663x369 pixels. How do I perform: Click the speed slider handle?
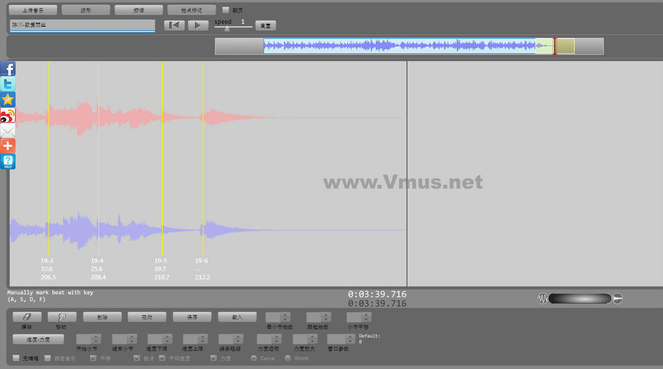[x=227, y=29]
